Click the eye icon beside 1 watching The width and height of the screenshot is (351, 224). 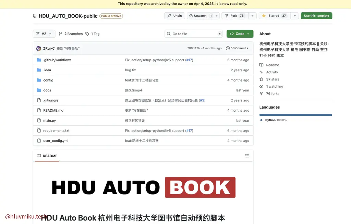261,86
